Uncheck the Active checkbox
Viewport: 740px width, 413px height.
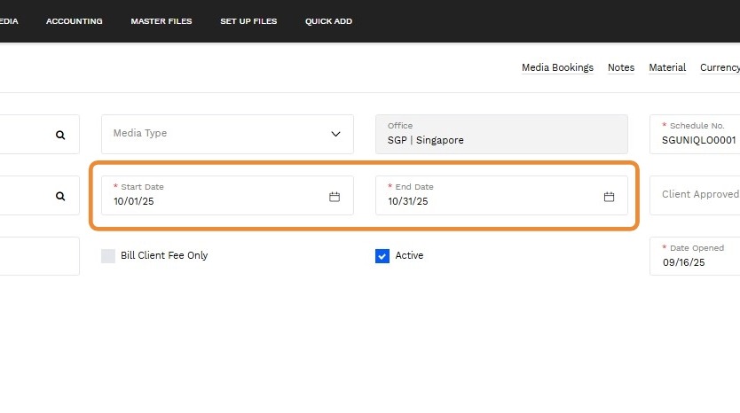pyautogui.click(x=382, y=256)
